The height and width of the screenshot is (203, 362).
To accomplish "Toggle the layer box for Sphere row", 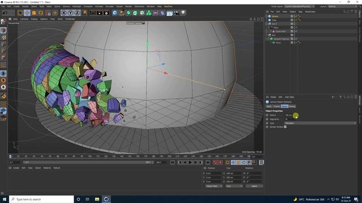I will point(292,16).
